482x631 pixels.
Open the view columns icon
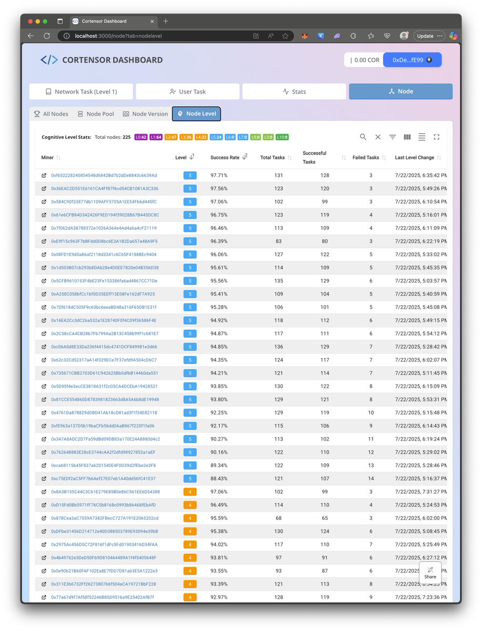click(407, 137)
